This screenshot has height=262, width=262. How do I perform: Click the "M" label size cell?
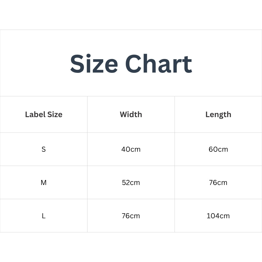point(43,183)
